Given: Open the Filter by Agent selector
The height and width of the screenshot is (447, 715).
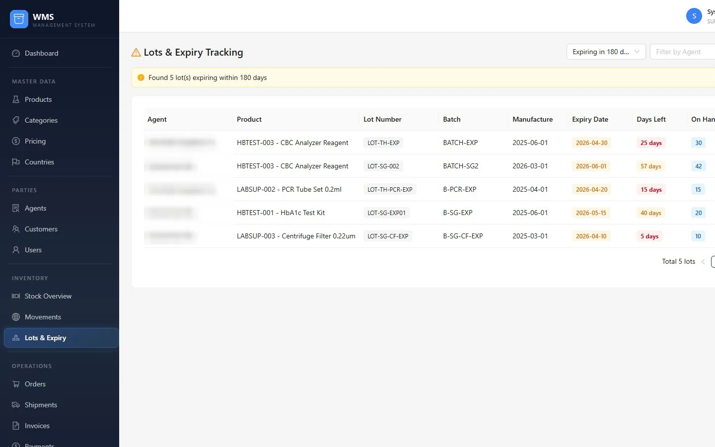Looking at the screenshot, I should point(683,52).
